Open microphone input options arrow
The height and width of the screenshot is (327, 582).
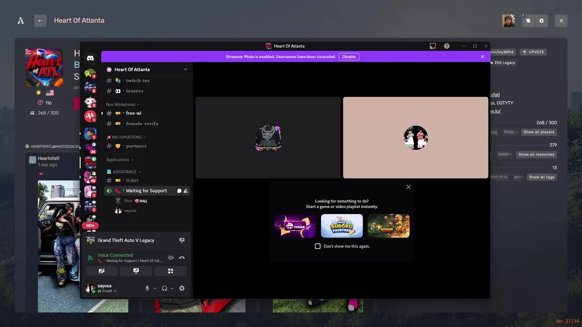(155, 288)
